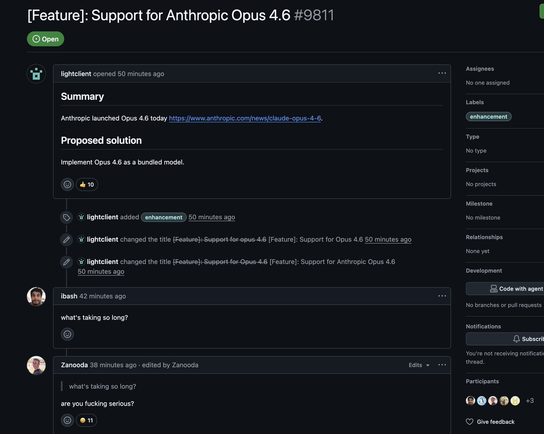Screen dimensions: 544x434
Task: Click the Subscribe notifications button
Action: click(505, 339)
